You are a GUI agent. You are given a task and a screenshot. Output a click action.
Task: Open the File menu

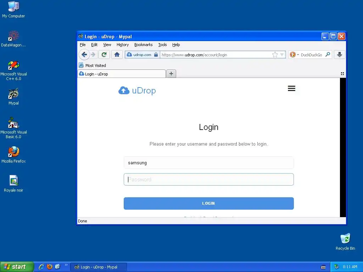[x=83, y=45]
